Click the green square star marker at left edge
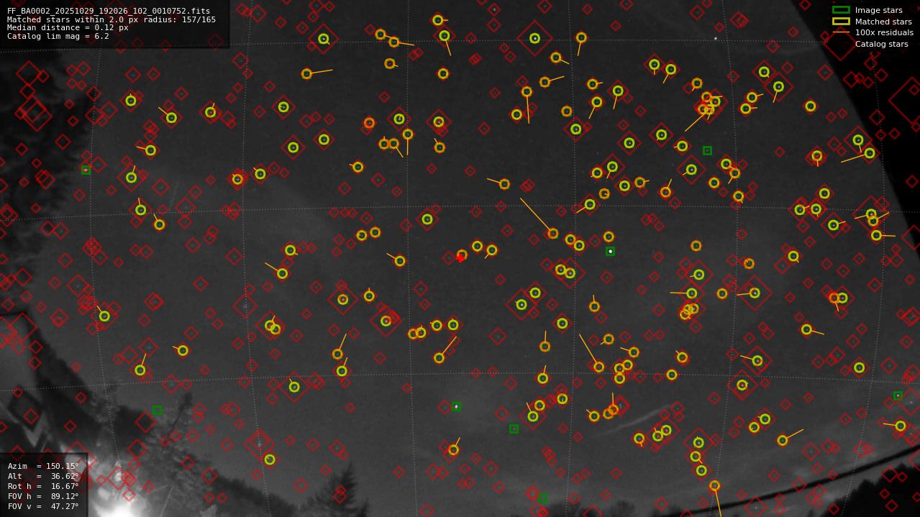This screenshot has width=920, height=517. [84, 170]
